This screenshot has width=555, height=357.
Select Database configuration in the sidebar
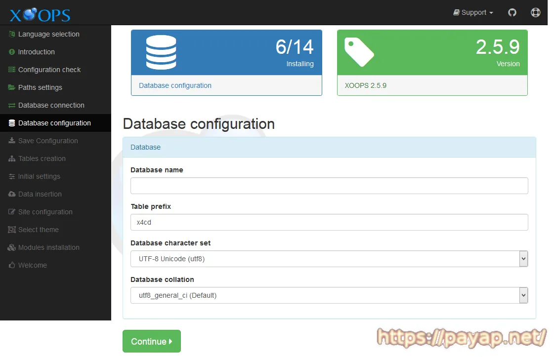point(54,123)
